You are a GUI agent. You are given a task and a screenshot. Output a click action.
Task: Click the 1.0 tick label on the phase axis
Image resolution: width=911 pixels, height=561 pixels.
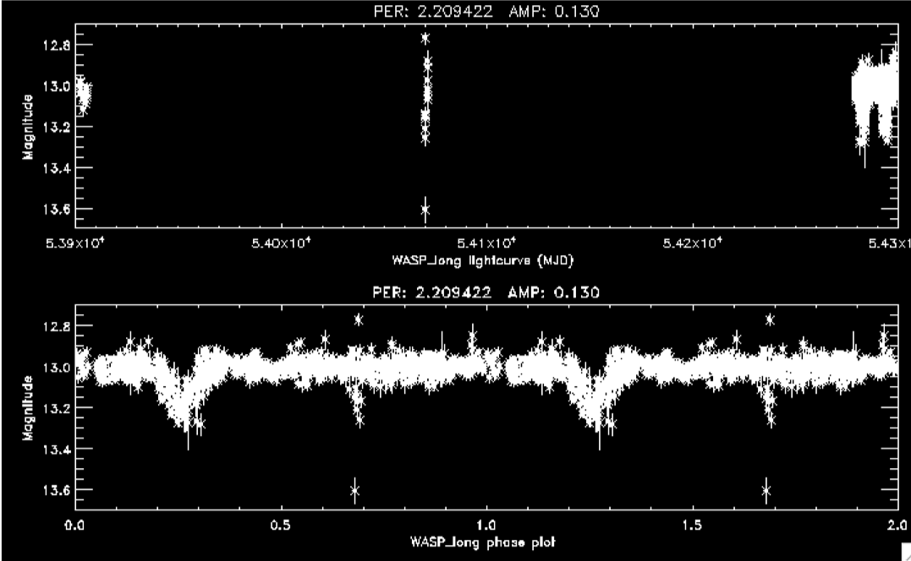pyautogui.click(x=486, y=526)
